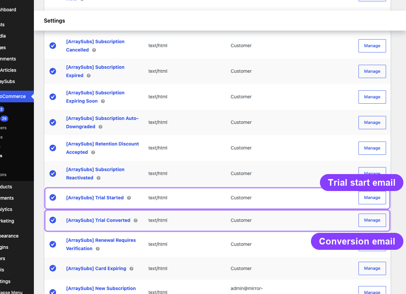The height and width of the screenshot is (294, 406).
Task: Click enabled checkmark for Subscription Reactivated
Action: 53,173
